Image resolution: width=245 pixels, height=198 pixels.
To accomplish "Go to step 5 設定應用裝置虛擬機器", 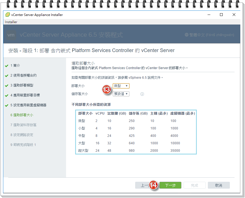I will 28,105.
